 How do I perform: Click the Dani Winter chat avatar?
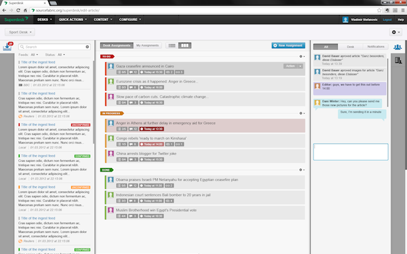[317, 102]
